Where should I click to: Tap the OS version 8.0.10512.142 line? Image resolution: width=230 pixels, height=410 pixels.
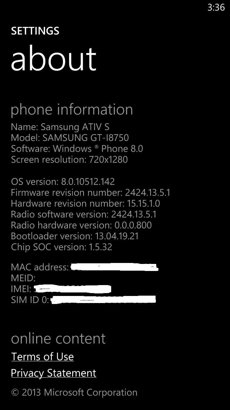(x=63, y=182)
